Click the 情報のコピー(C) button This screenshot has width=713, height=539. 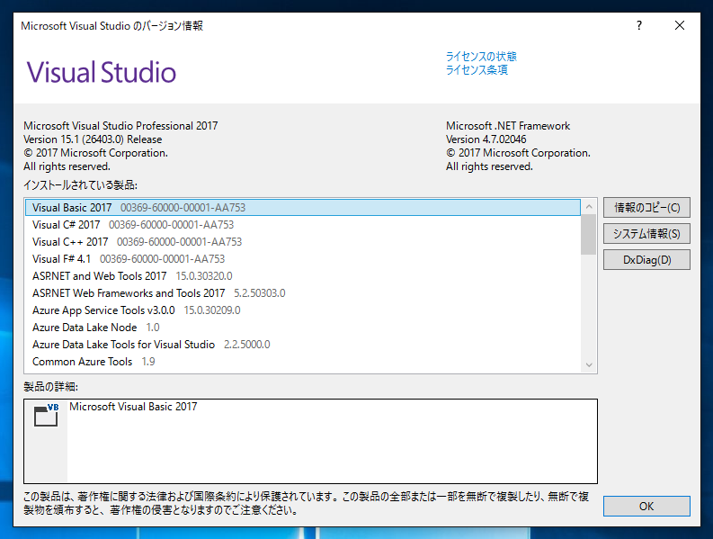pyautogui.click(x=646, y=208)
